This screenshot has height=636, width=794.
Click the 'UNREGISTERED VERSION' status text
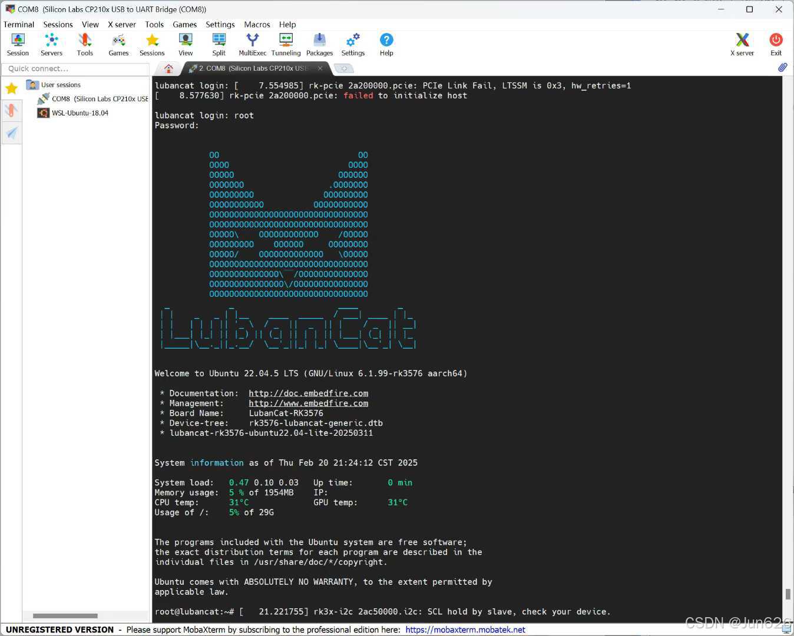point(59,630)
